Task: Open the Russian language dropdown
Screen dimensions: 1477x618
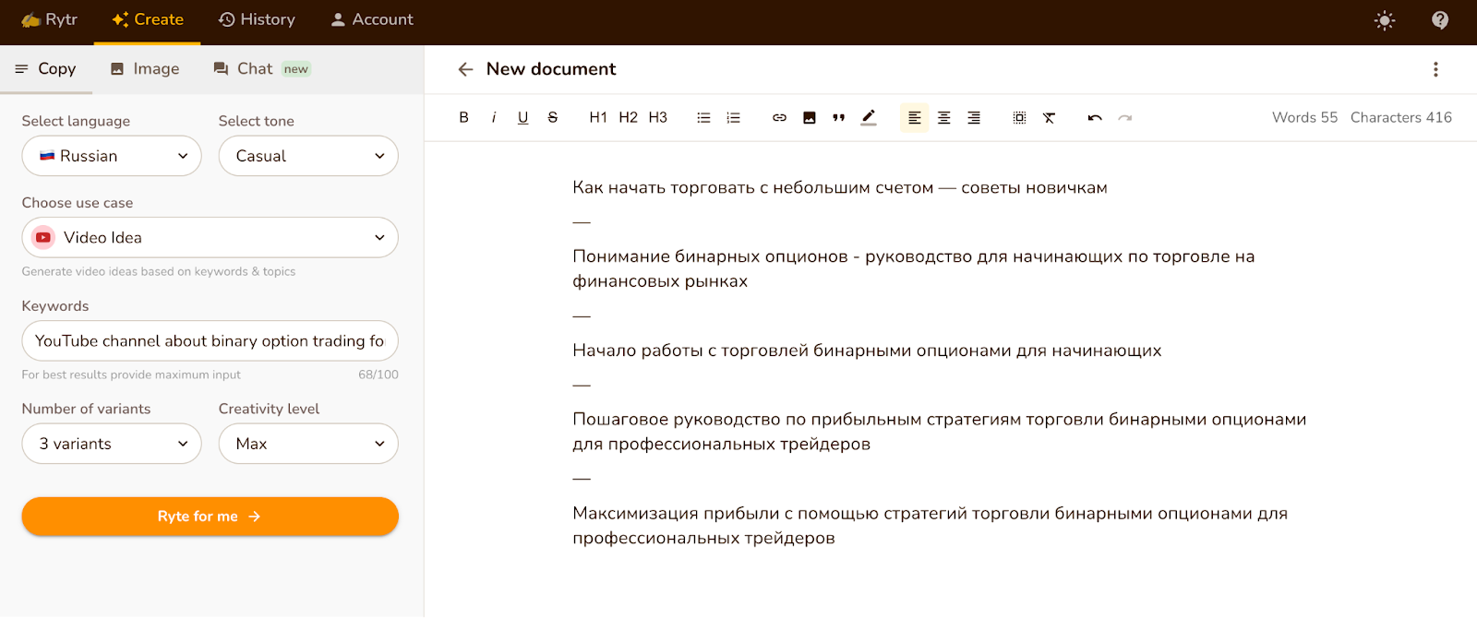Action: 112,156
